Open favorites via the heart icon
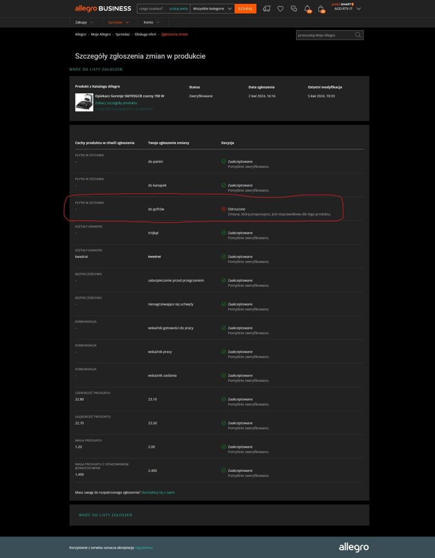 (x=280, y=9)
